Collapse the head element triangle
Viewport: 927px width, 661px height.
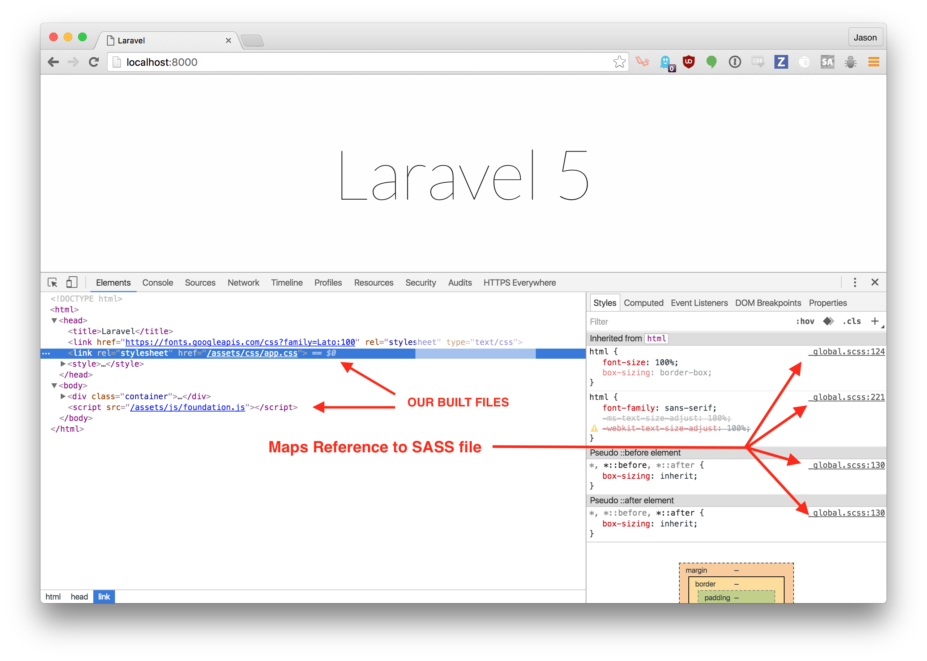[x=54, y=320]
